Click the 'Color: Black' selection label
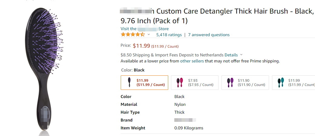 click(133, 70)
